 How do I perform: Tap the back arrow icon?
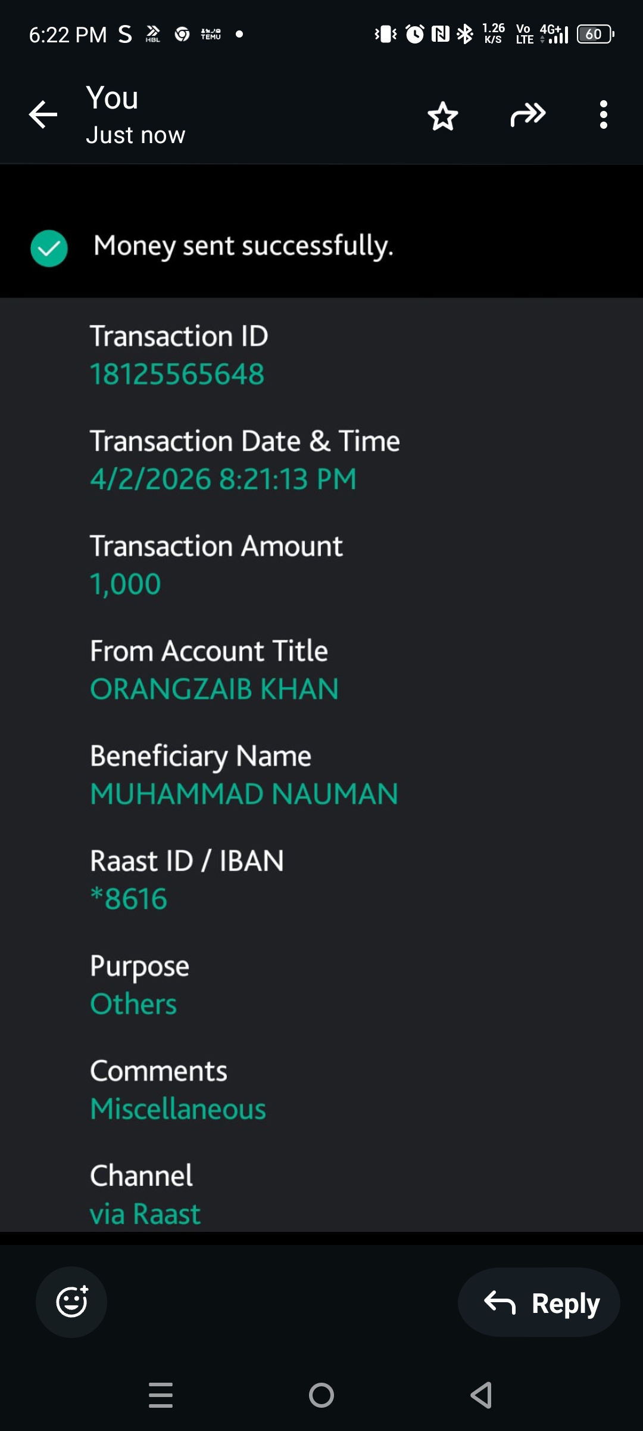click(43, 114)
